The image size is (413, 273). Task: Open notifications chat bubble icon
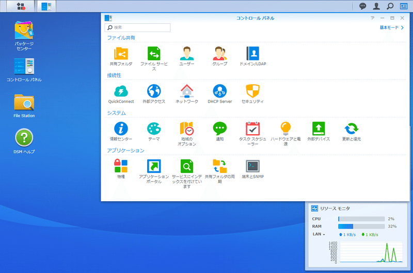tap(362, 6)
